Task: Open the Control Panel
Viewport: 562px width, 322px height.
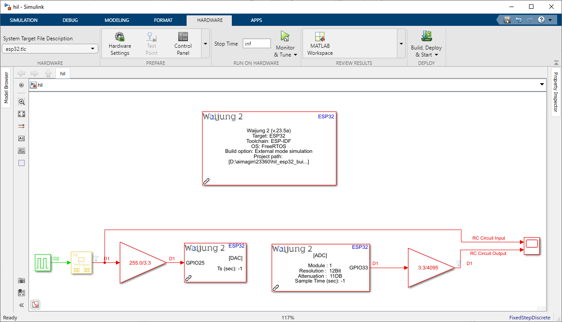Action: [x=183, y=43]
